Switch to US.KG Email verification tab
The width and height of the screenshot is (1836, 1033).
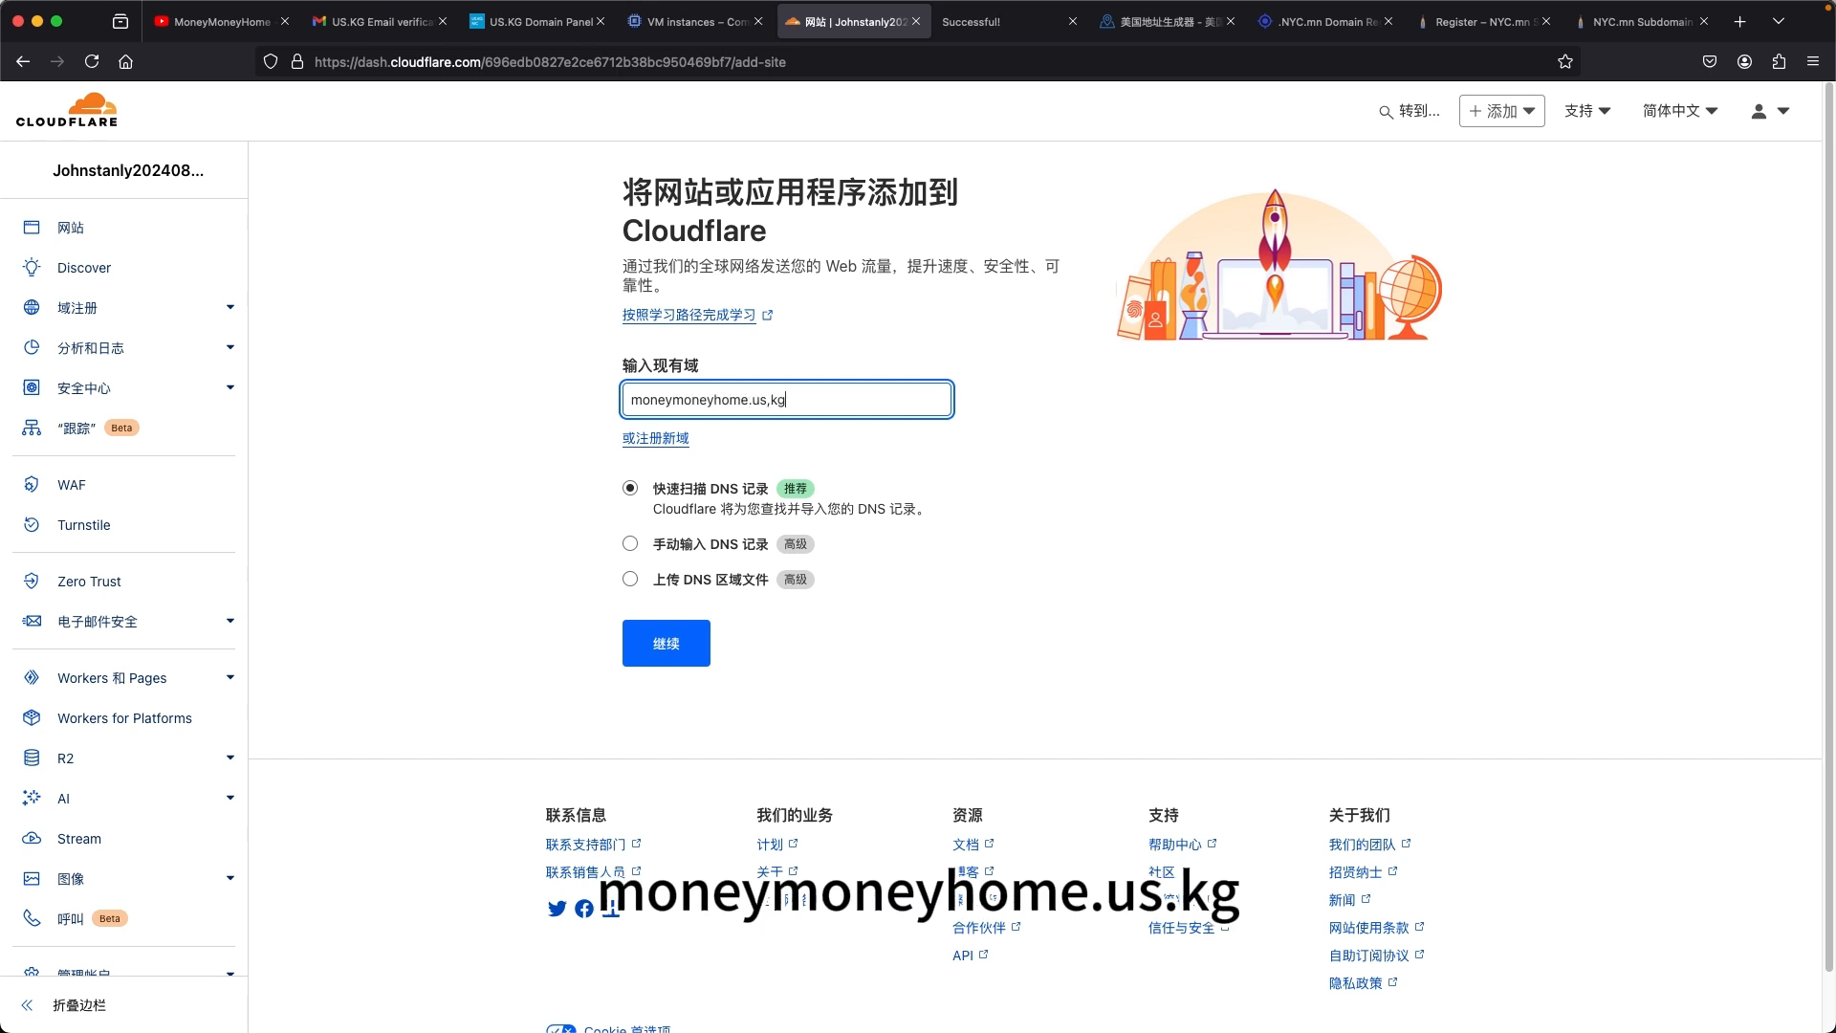[x=381, y=21]
